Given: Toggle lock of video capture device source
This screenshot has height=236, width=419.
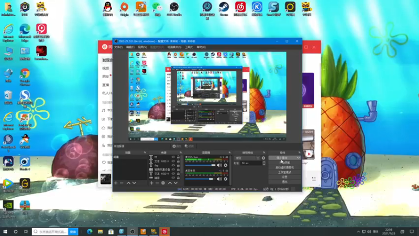Looking at the screenshot, I should tap(178, 169).
